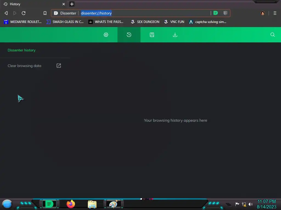Launch Firefox from the taskbar

click(x=71, y=204)
